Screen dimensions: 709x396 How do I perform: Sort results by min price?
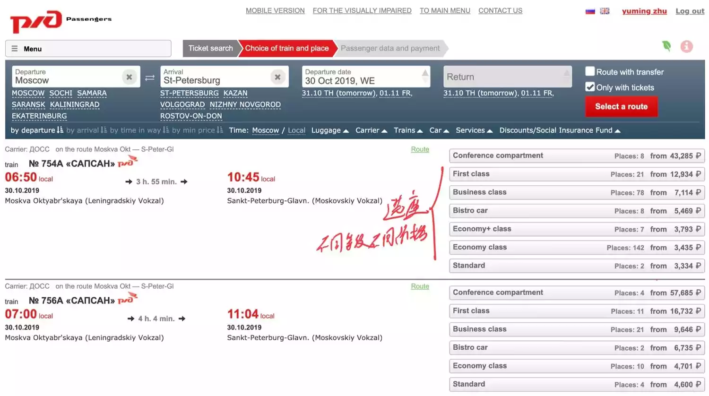pyautogui.click(x=197, y=130)
